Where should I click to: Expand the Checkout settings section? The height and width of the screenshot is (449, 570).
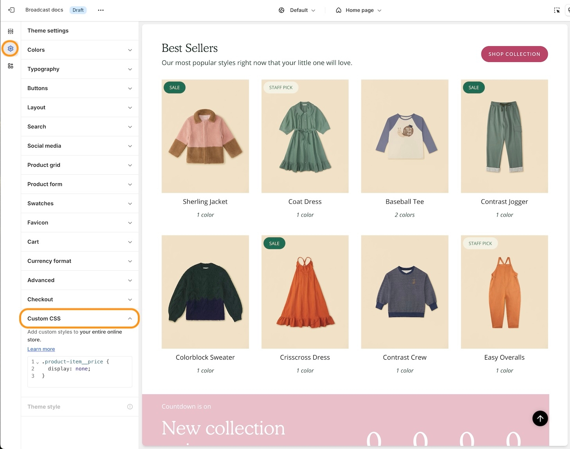[x=80, y=299]
